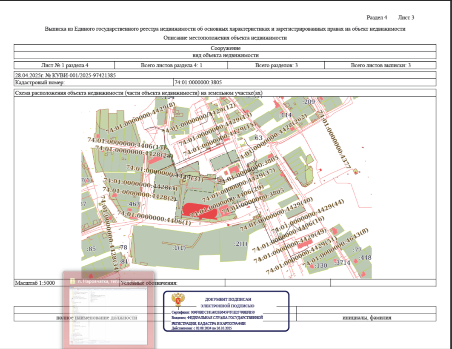The width and height of the screenshot is (452, 349).
Task: Click the map parcel label ':3714'
Action: tap(342, 263)
